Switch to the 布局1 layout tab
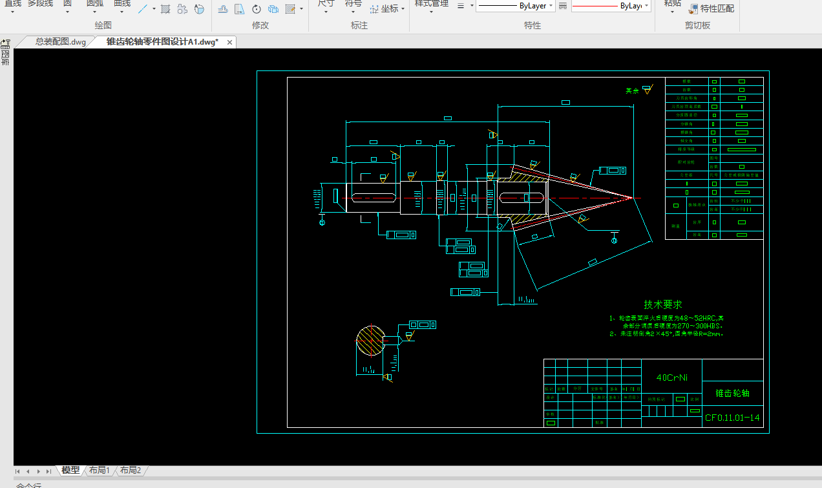The width and height of the screenshot is (822, 488). point(100,471)
